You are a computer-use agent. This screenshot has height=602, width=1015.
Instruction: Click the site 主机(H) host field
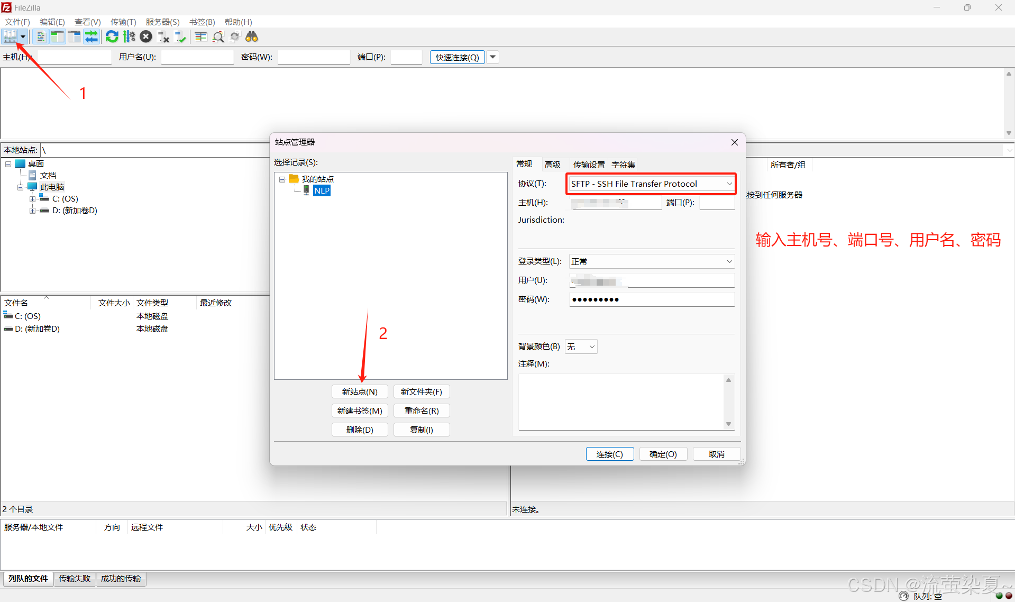(x=616, y=203)
